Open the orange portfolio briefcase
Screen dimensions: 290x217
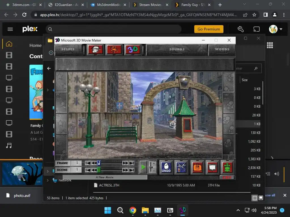click(x=197, y=167)
